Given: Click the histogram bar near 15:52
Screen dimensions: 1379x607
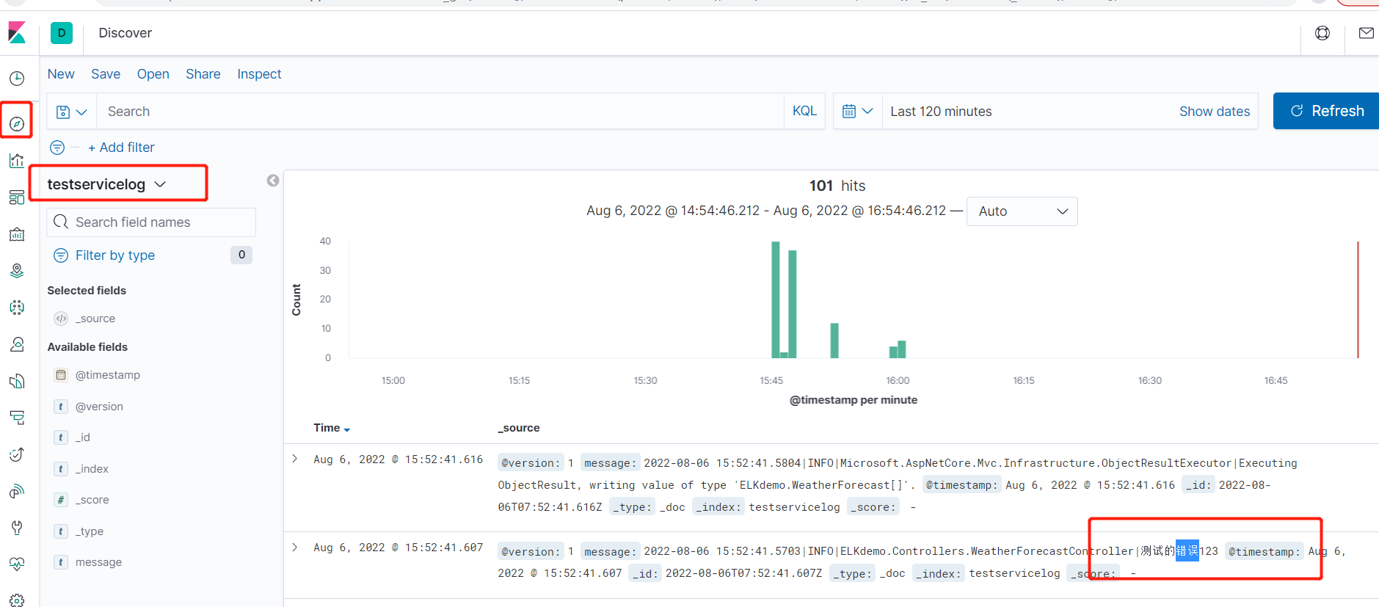Looking at the screenshot, I should click(834, 341).
